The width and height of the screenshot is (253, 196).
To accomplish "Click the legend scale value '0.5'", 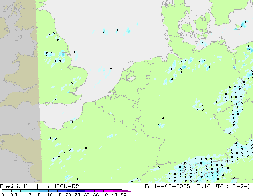I will (14, 194).
